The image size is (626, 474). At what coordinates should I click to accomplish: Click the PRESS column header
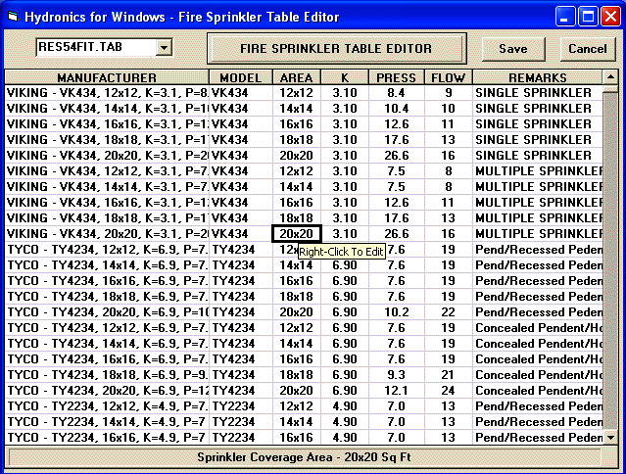click(x=396, y=77)
